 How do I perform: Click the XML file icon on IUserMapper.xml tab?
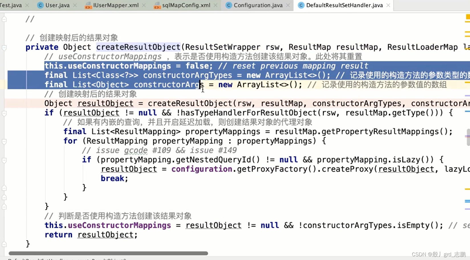88,5
